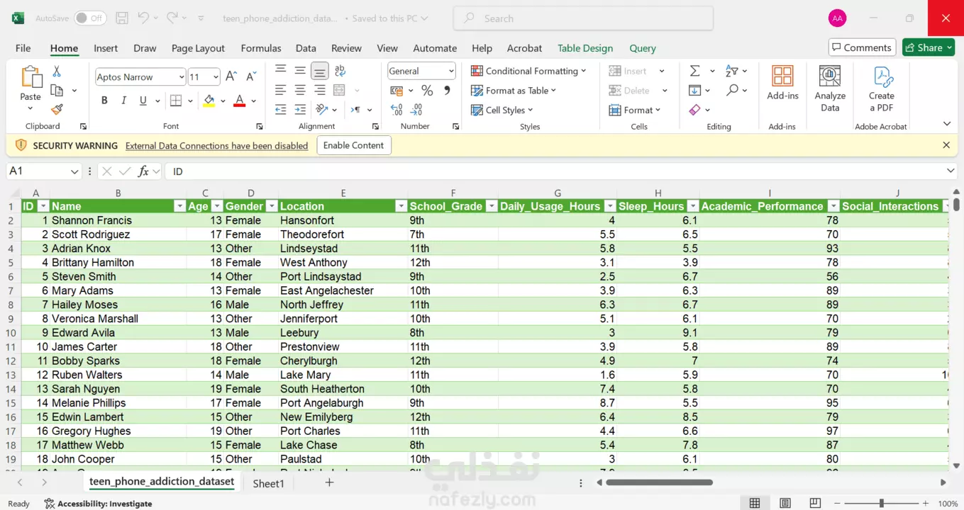Open the Formulas tab
Screen dimensions: 964x510
tap(261, 48)
